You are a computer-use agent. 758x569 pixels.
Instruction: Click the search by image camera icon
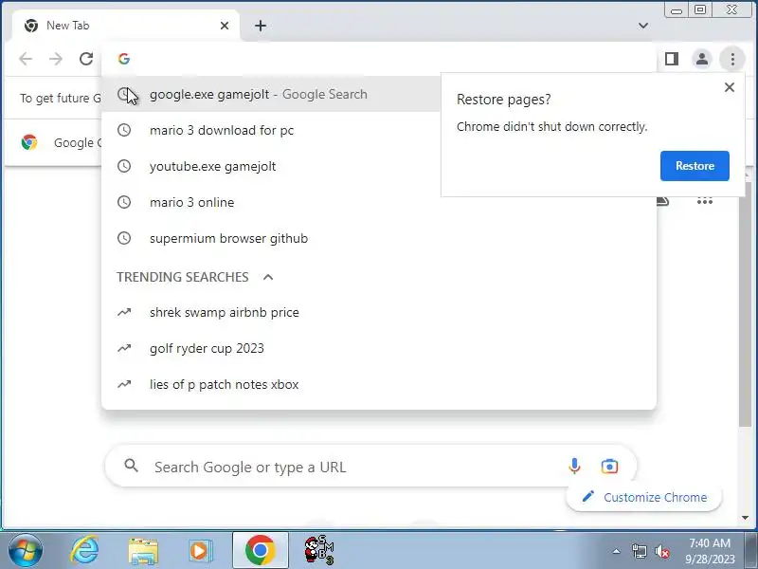pyautogui.click(x=609, y=467)
